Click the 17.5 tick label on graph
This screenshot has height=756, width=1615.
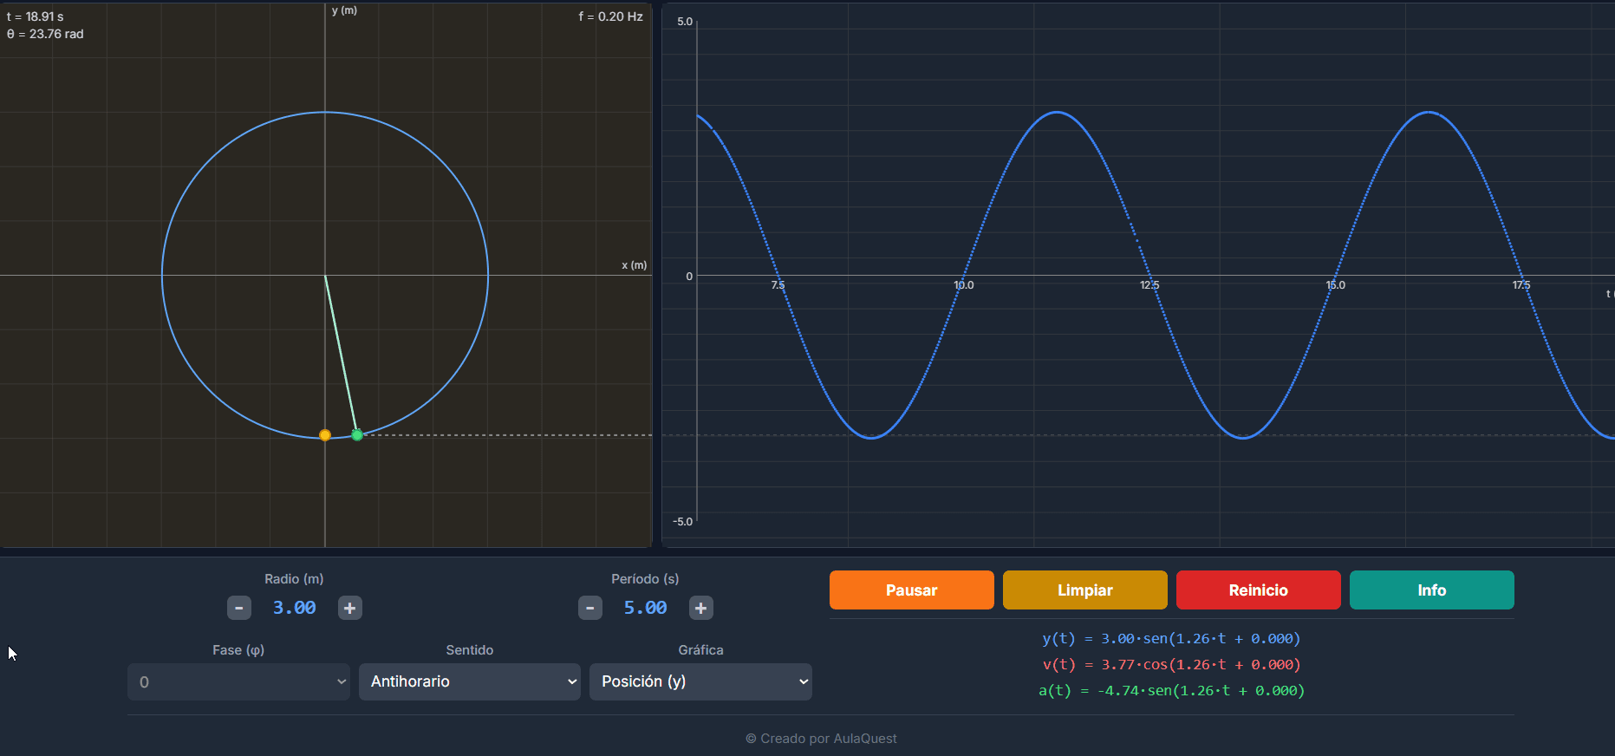(x=1521, y=285)
